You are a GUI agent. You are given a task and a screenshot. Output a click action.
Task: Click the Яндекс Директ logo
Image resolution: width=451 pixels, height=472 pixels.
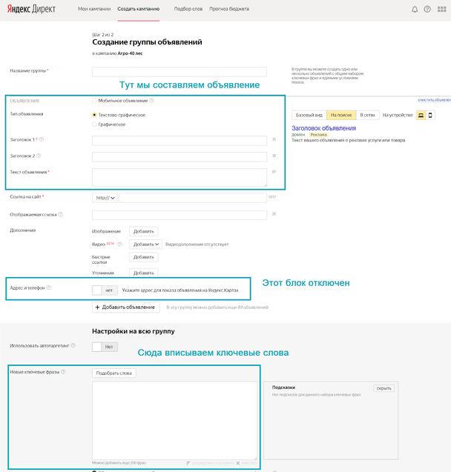click(x=31, y=9)
